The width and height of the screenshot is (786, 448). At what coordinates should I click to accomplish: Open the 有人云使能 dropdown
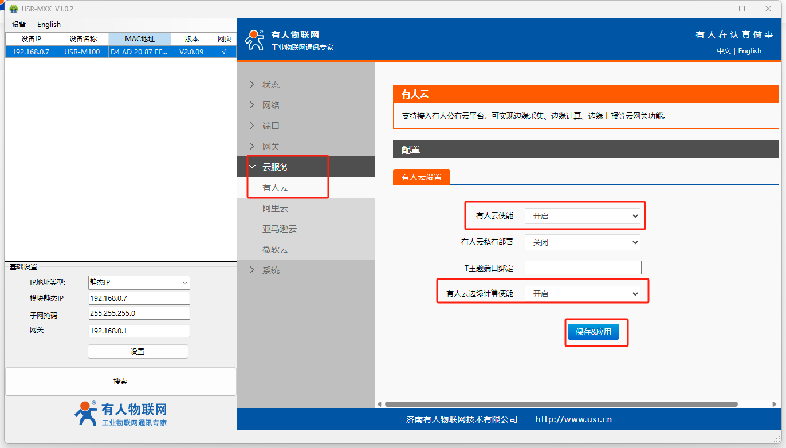[582, 216]
